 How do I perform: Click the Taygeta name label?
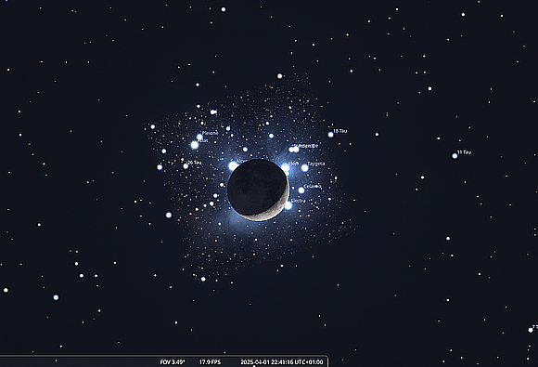(x=316, y=164)
